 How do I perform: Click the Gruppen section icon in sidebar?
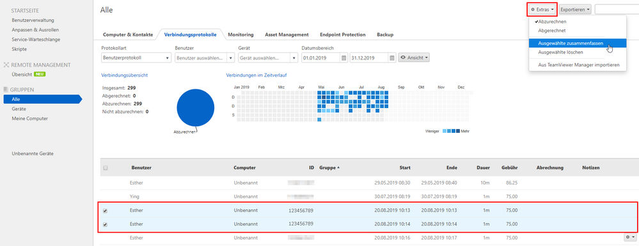6,89
